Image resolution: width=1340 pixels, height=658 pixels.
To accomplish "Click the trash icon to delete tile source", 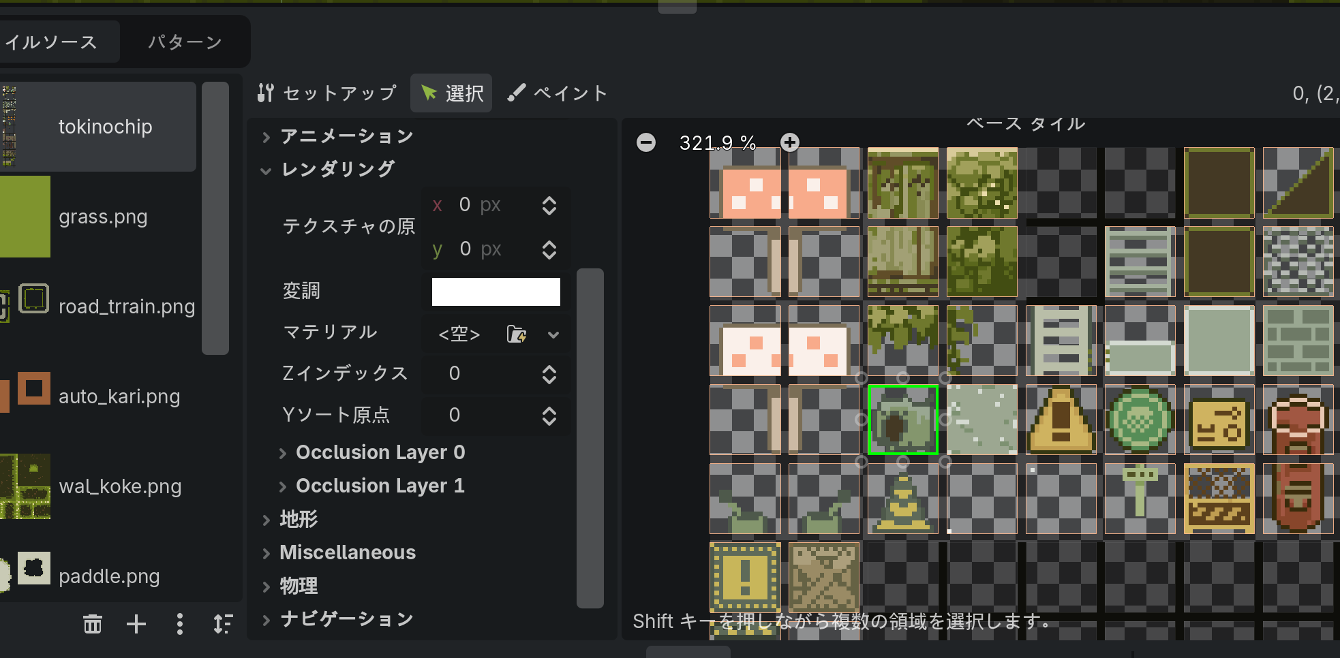I will 93,623.
